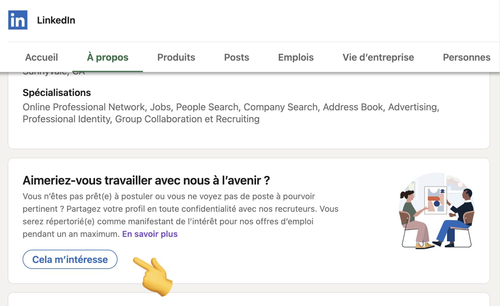Viewport: 500px width, 306px height.
Task: Click the artwork board in the illustration
Action: [436, 200]
